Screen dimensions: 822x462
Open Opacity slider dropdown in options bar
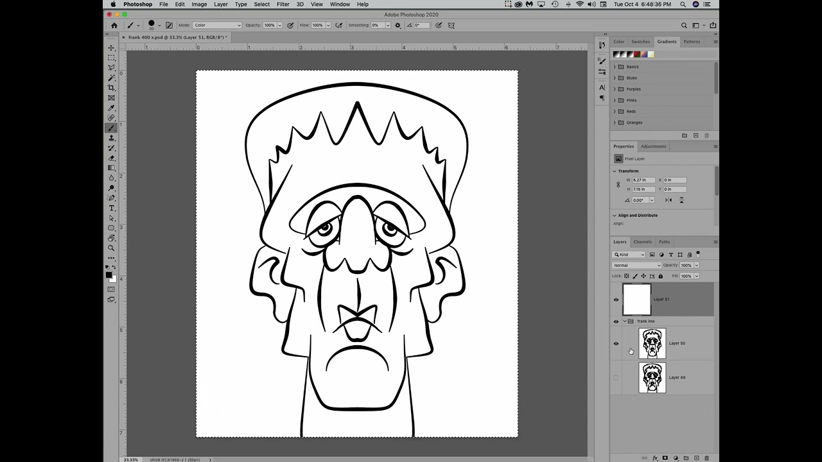click(279, 26)
